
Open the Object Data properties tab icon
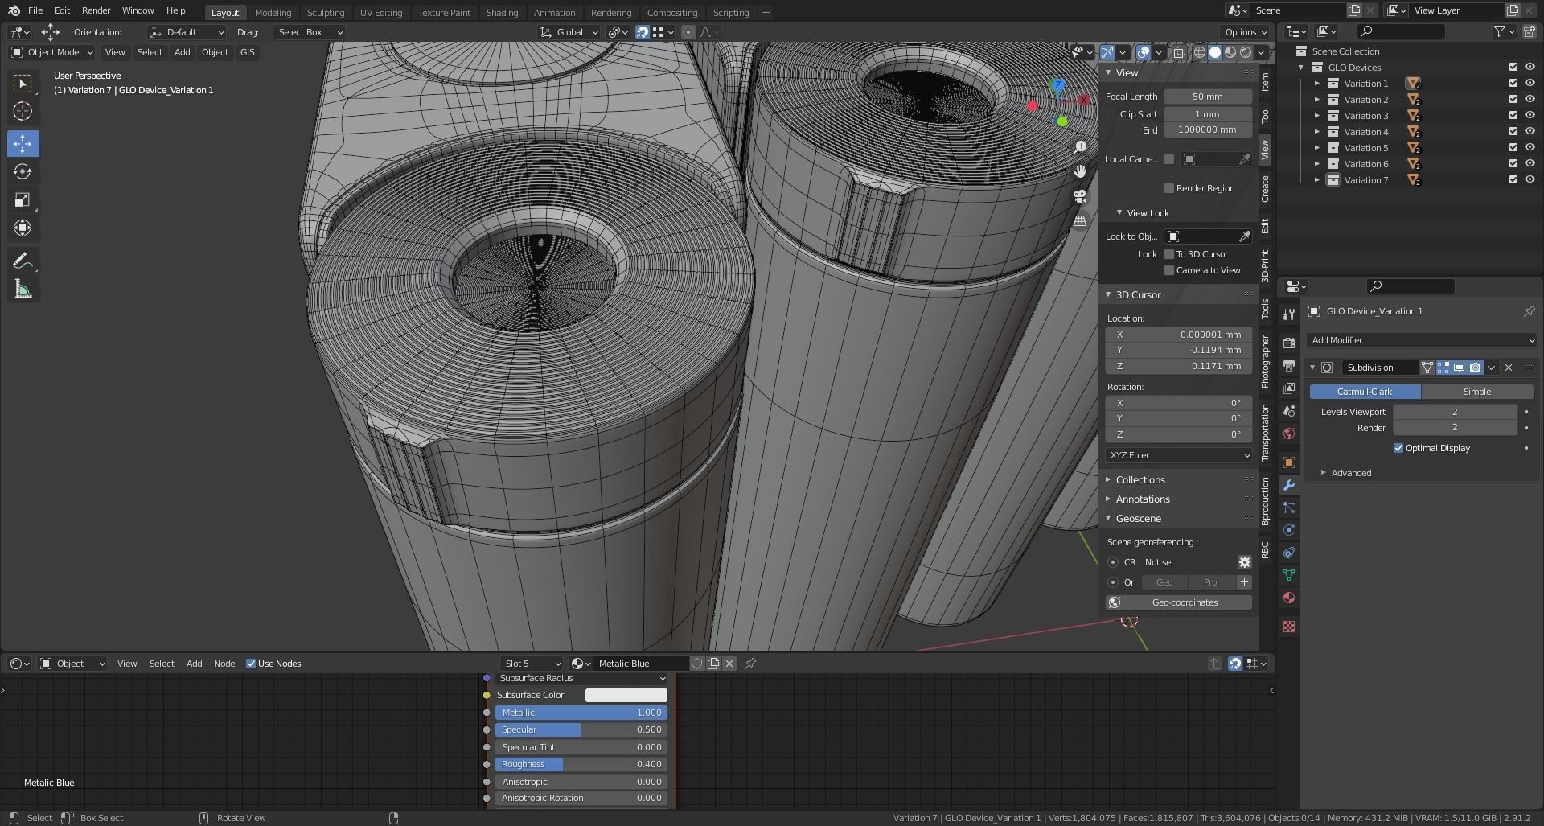(1289, 575)
